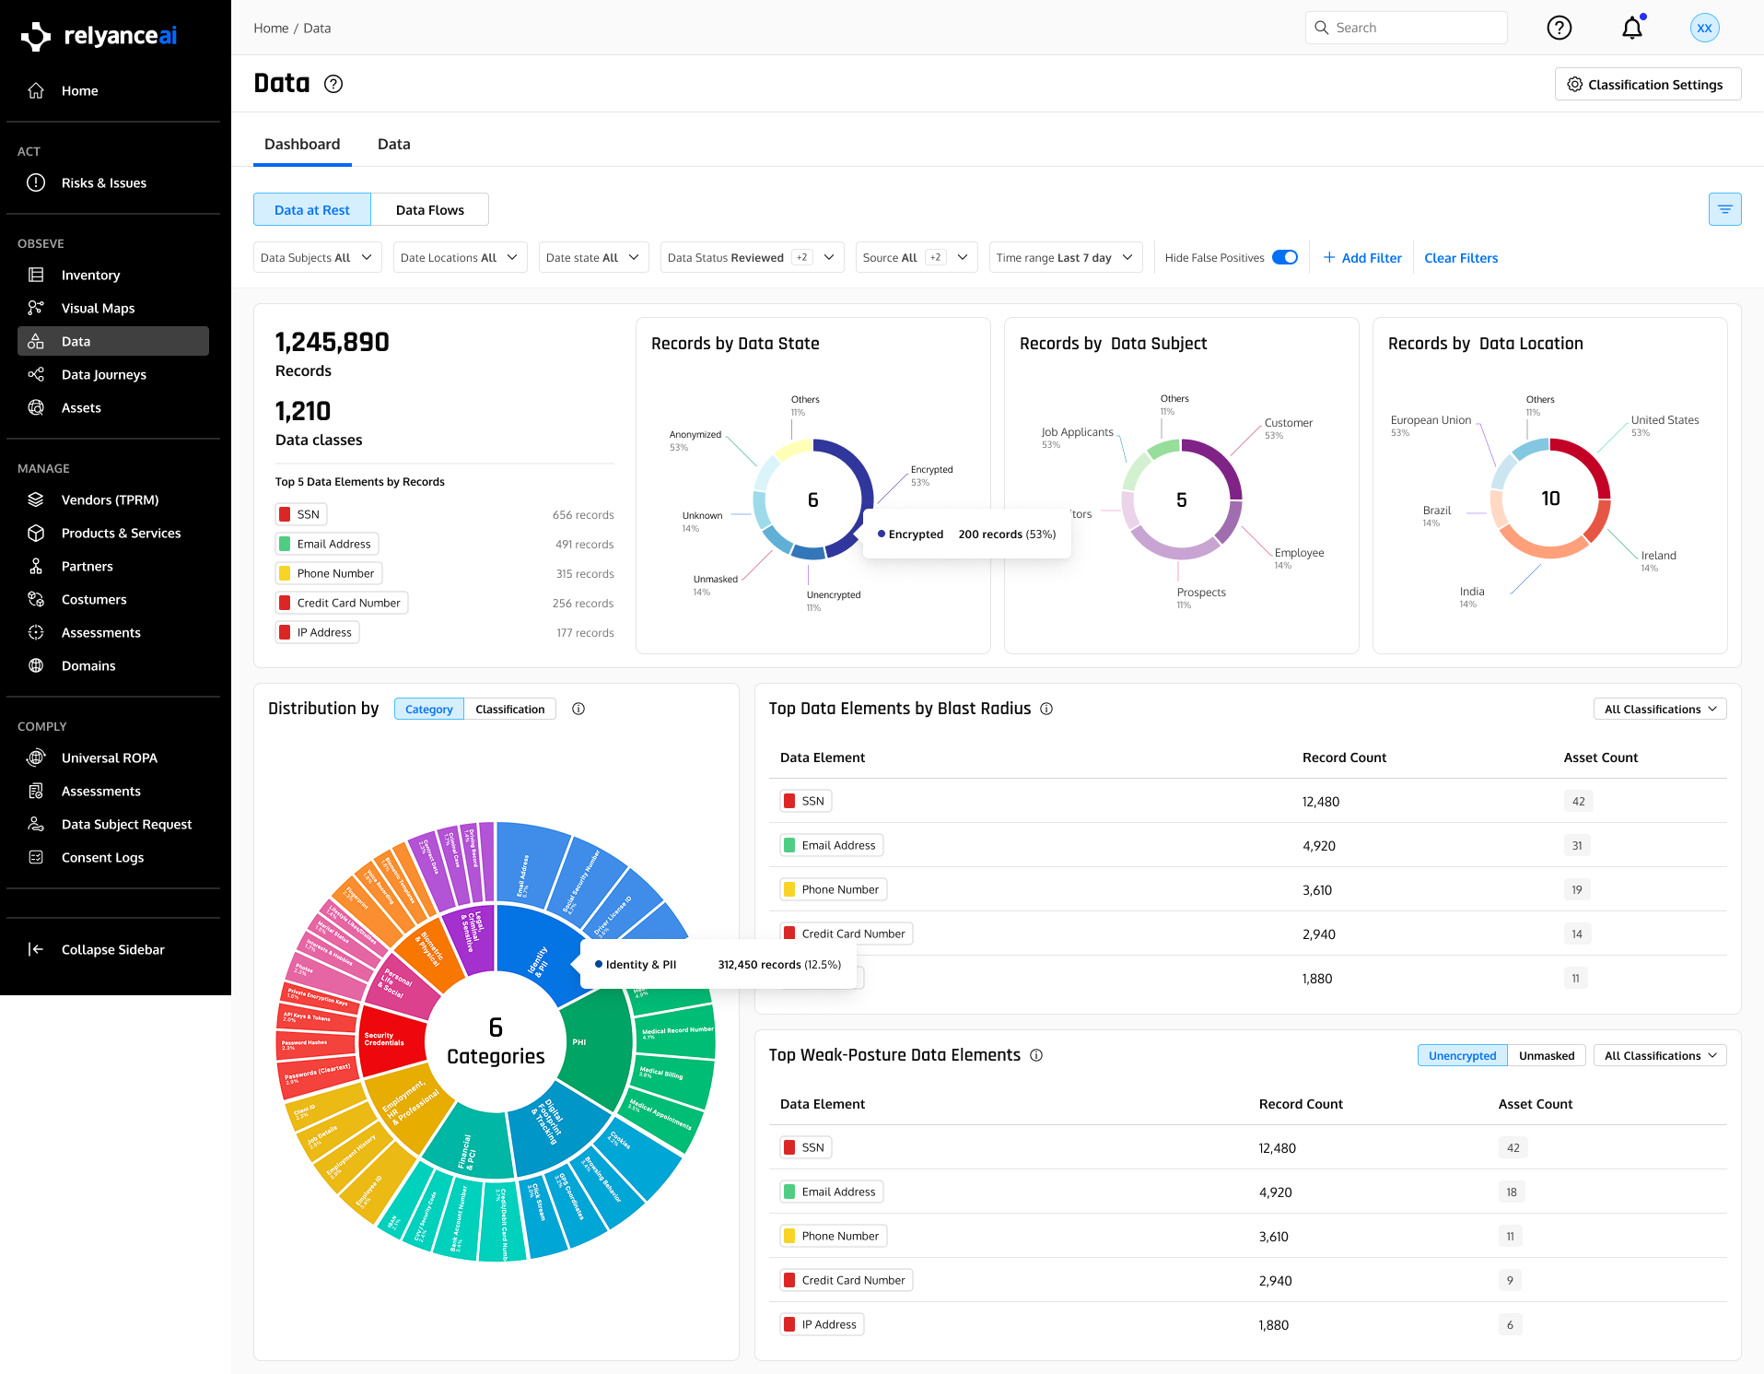Screen dimensions: 1764x1374
Task: Show info for Blast Radius table
Action: pyautogui.click(x=1046, y=709)
